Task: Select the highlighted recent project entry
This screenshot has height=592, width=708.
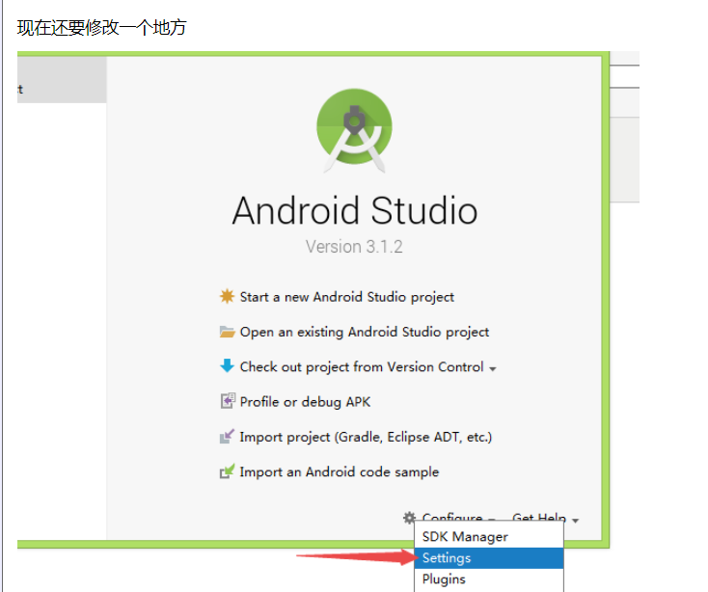Action: pyautogui.click(x=62, y=79)
